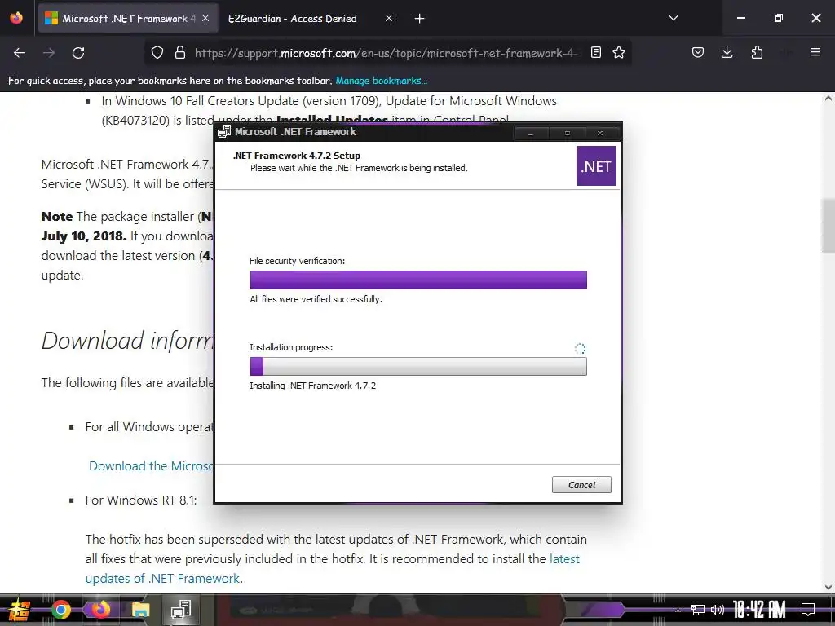The height and width of the screenshot is (626, 835).
Task: Switch to Microsoft .NET Framework tab
Action: pyautogui.click(x=128, y=19)
